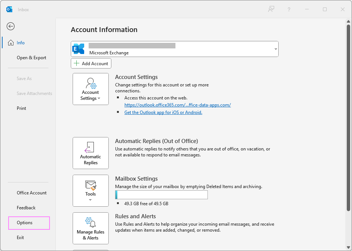Click the feedback person icon in title bar
Viewport: 352px width, 251px height.
[271, 9]
